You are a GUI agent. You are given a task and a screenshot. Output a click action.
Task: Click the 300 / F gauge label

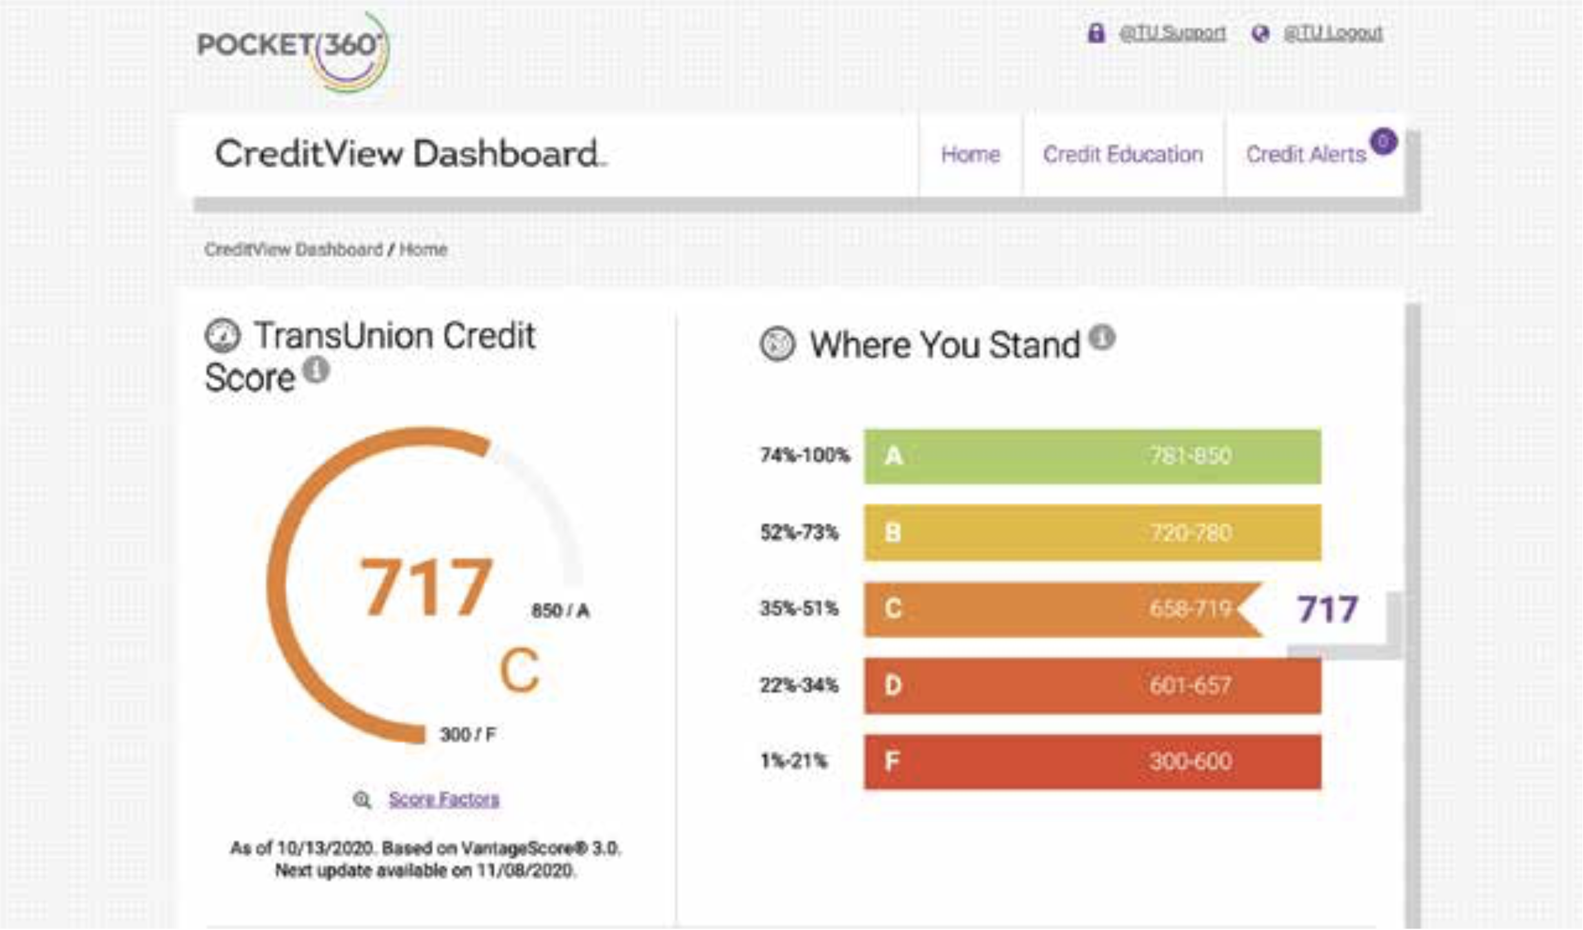coord(467,735)
